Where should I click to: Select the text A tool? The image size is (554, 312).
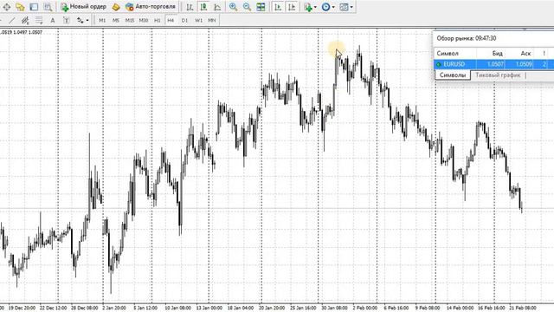point(53,21)
